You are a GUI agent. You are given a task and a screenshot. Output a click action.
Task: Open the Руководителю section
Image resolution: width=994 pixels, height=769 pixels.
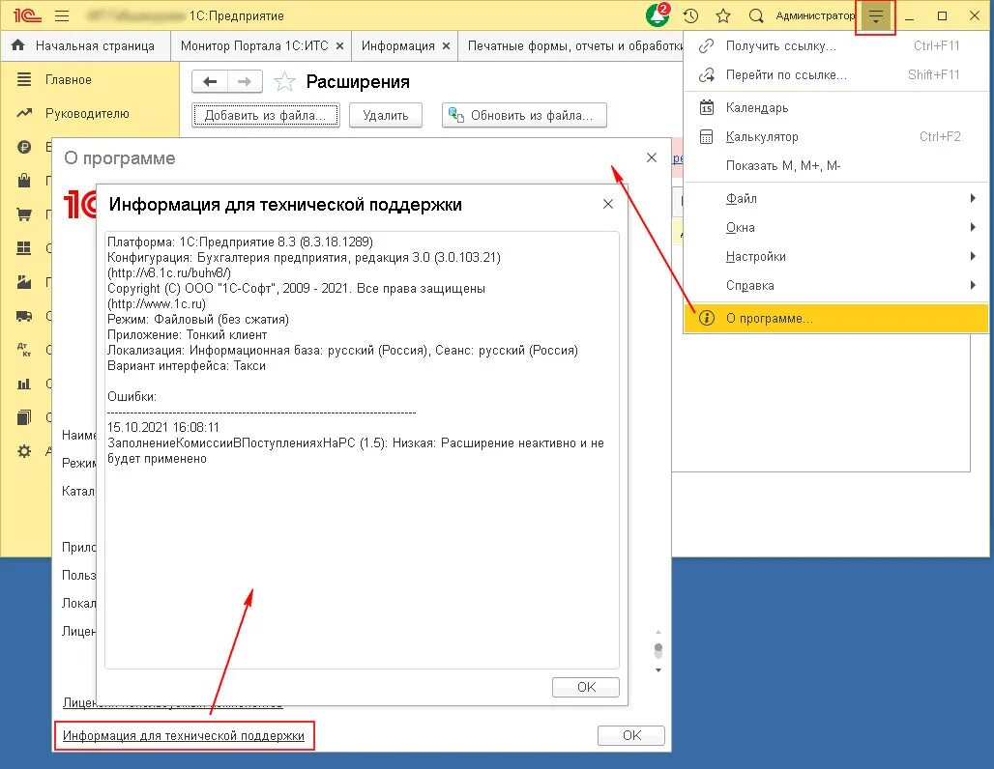tap(87, 113)
